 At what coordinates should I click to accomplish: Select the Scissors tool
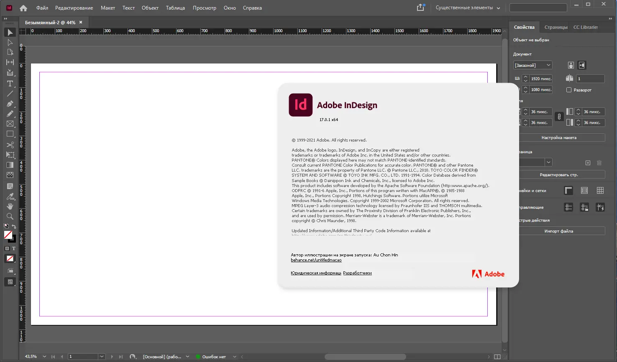click(10, 145)
